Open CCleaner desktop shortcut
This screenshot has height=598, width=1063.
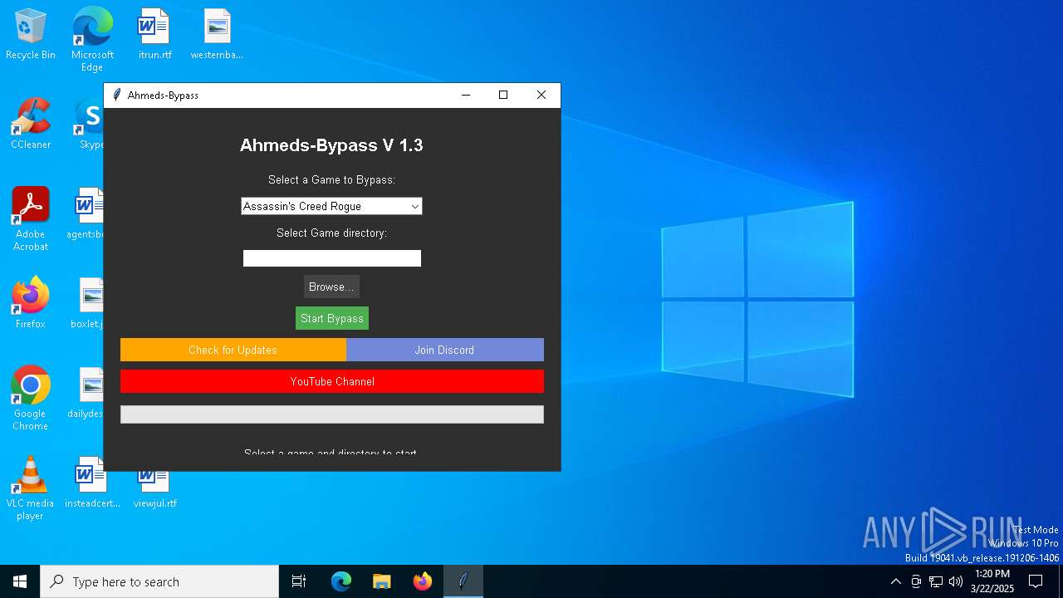coord(31,123)
